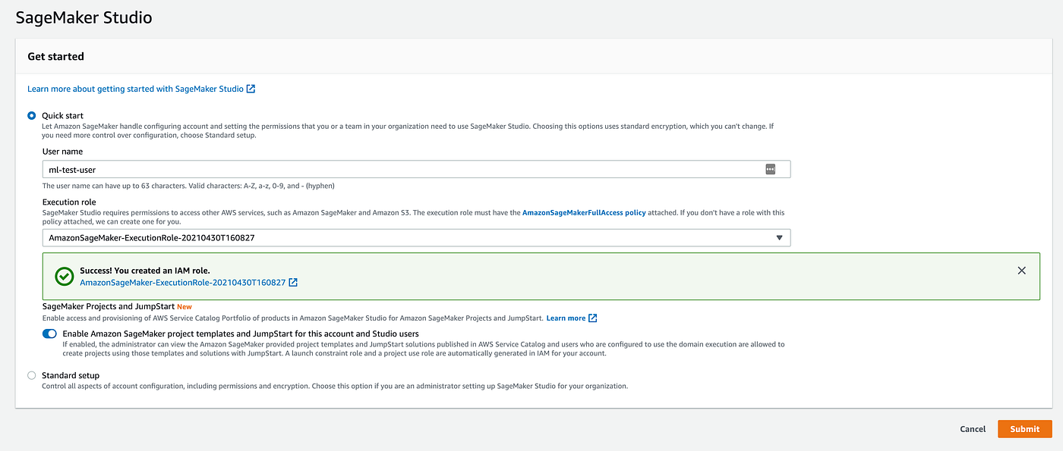
Task: Click the green success checkmark icon
Action: coord(65,276)
